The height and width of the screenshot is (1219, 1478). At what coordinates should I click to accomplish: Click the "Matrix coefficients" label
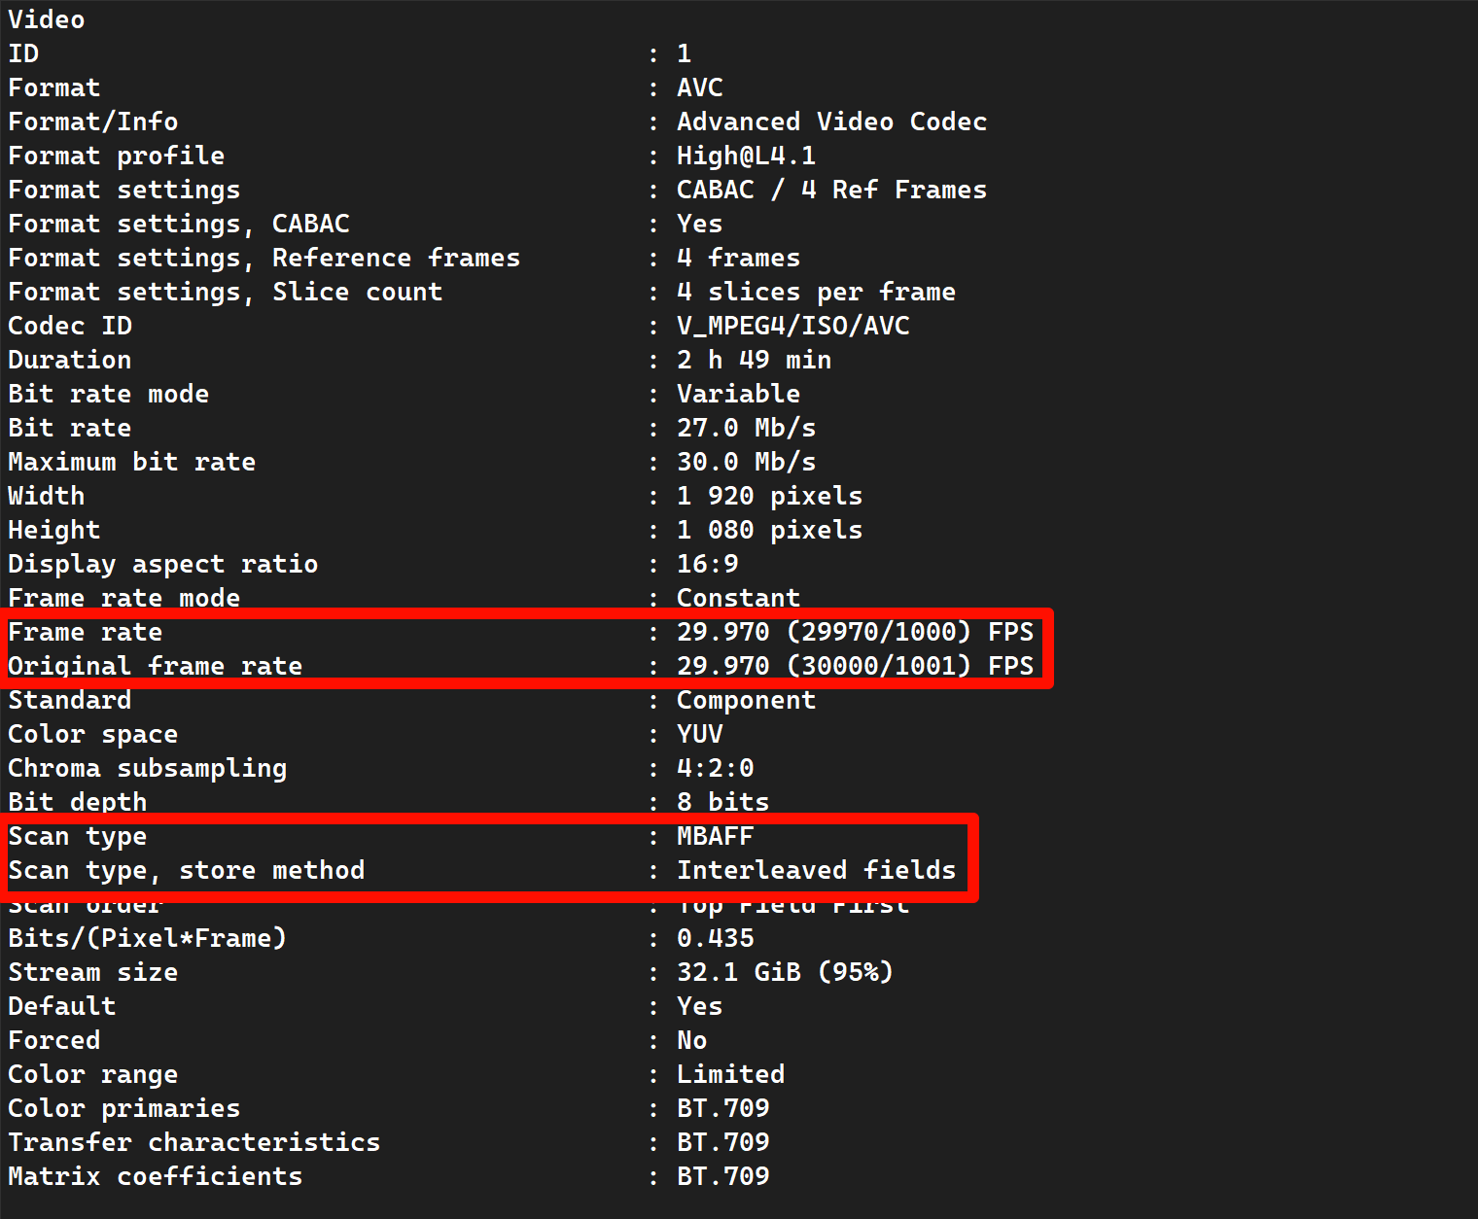click(x=155, y=1176)
